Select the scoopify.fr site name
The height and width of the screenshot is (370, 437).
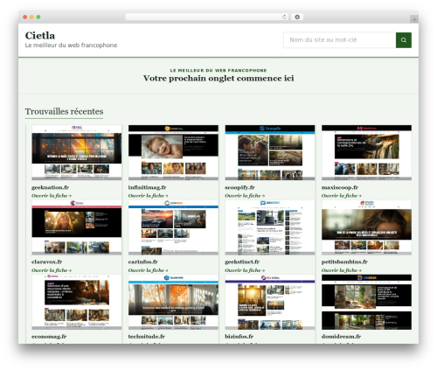coord(239,187)
